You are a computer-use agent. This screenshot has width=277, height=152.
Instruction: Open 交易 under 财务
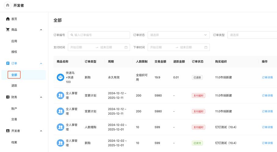[x=14, y=119]
